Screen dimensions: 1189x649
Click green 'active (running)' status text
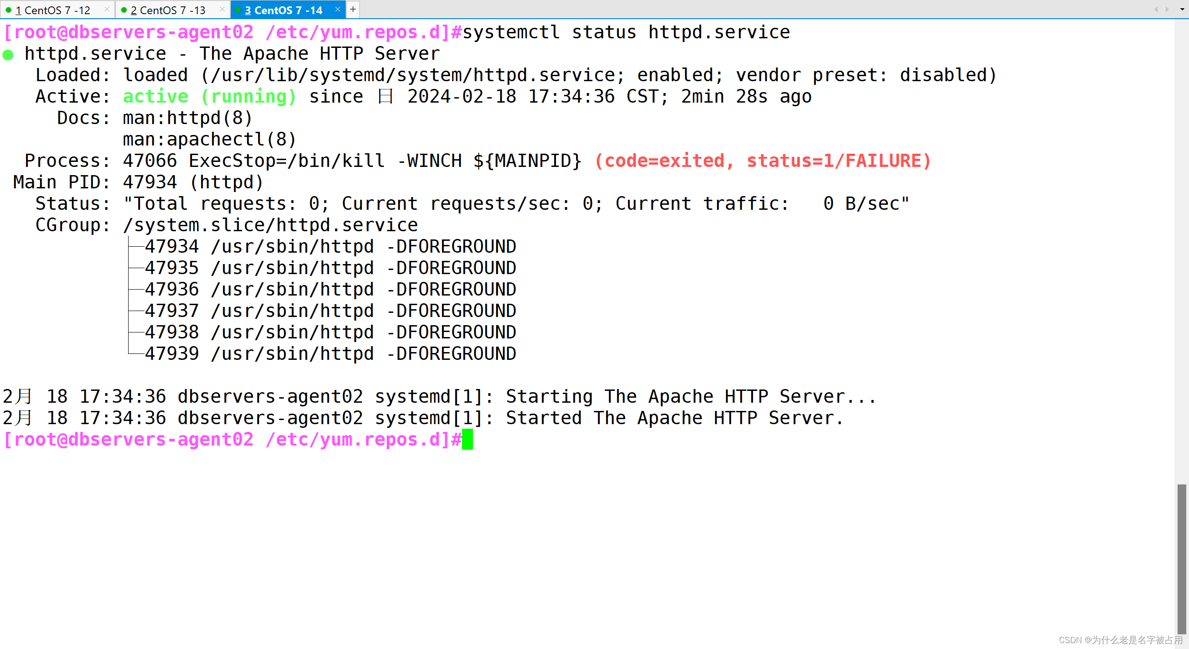pos(209,97)
